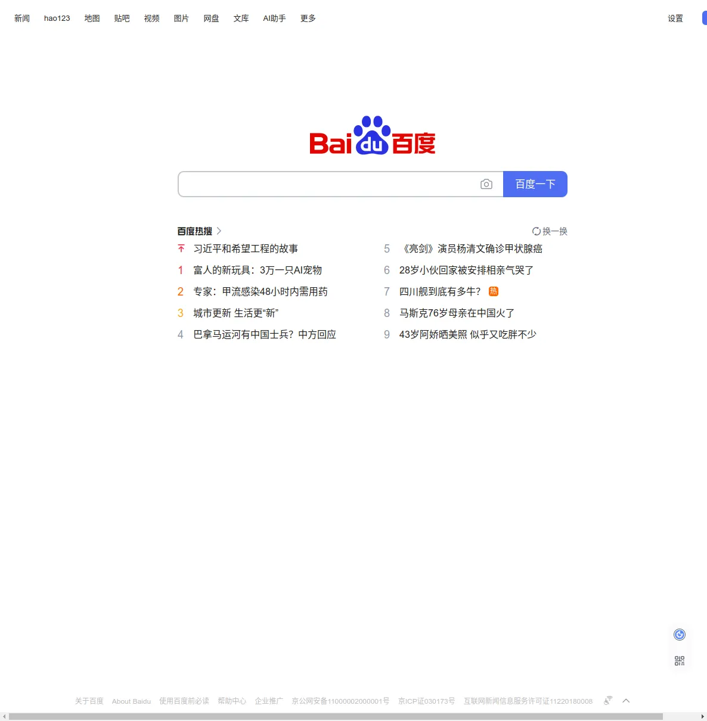The width and height of the screenshot is (707, 721).
Task: Click About Baidu footer link
Action: coord(131,701)
